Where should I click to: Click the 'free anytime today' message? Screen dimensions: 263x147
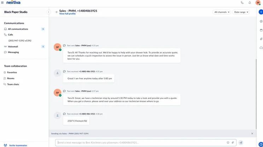coord(89,78)
